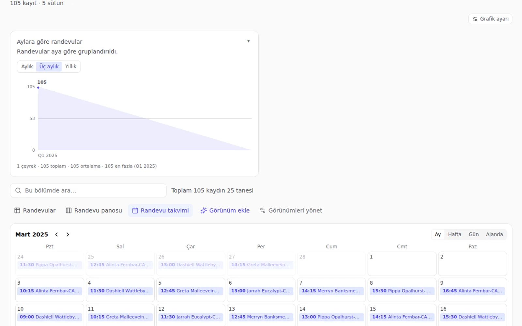Viewport: 522px width, 326px height.
Task: Open Randevu panosu board icon
Action: (69, 211)
